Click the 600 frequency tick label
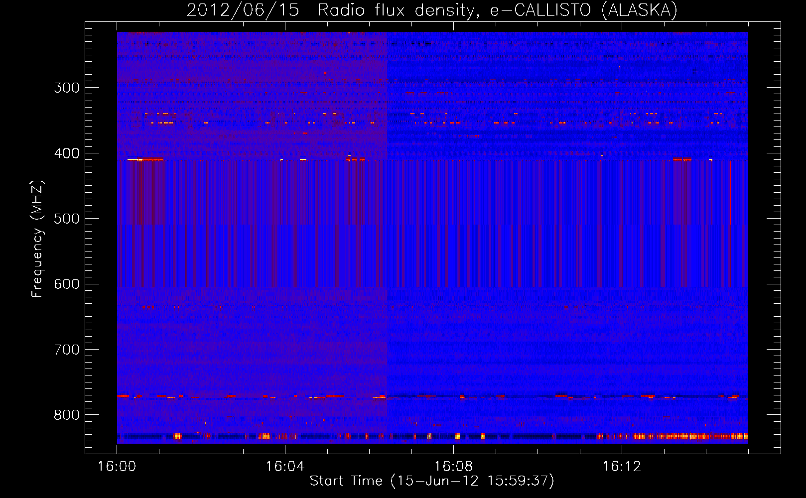The height and width of the screenshot is (498, 806). [67, 284]
